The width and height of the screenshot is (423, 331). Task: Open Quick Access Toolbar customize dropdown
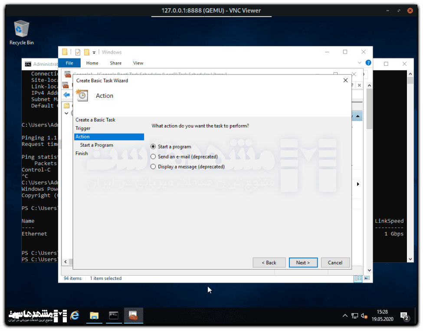click(x=94, y=52)
